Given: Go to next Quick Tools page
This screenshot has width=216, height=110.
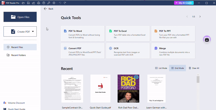Looking at the screenshot, I should [200, 17].
